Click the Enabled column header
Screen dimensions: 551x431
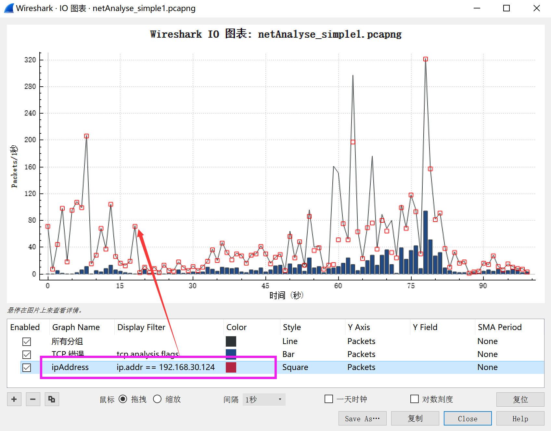click(x=25, y=327)
